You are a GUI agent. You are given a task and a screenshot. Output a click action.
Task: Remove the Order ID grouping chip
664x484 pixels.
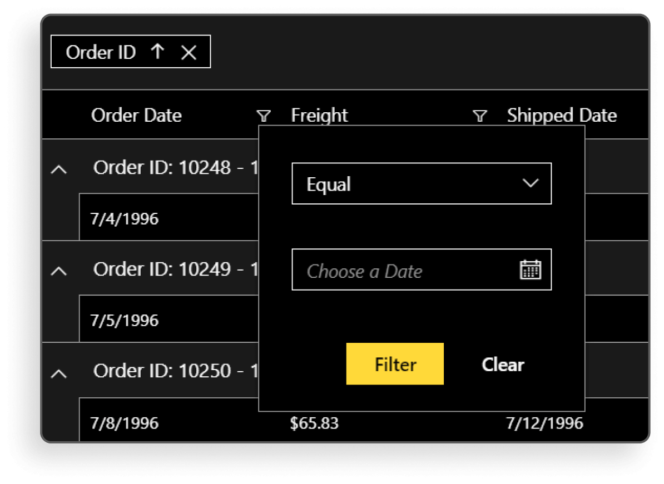pos(189,52)
